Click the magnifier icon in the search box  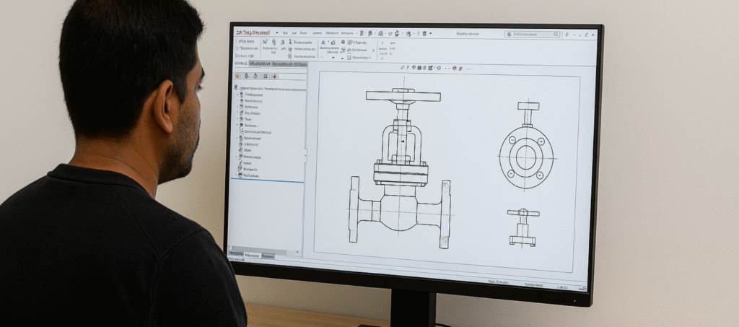coord(556,34)
